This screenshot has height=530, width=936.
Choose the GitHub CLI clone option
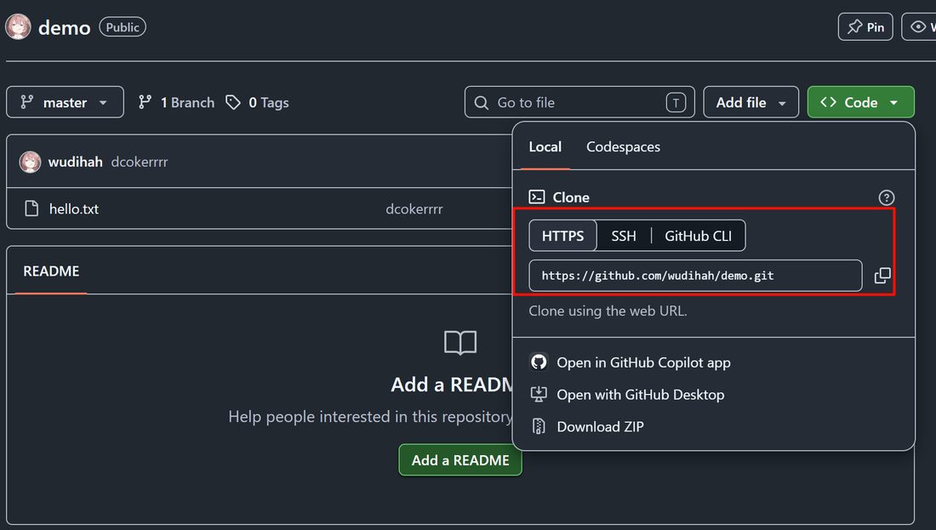pyautogui.click(x=698, y=236)
